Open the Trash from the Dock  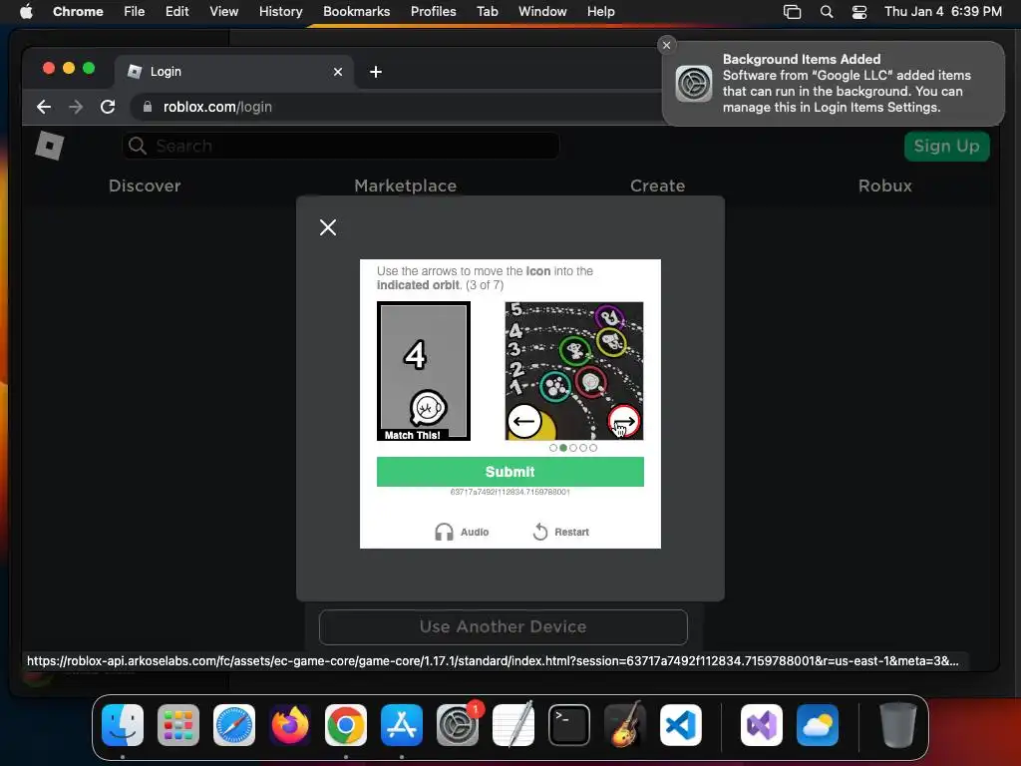898,725
